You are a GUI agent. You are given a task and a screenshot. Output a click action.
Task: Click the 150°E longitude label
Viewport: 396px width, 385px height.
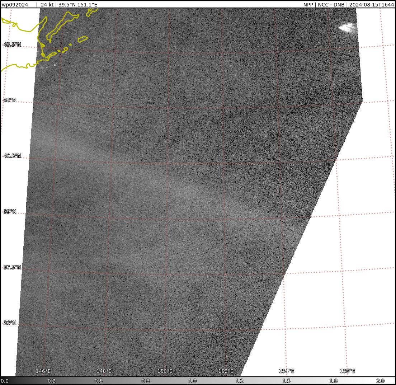[165, 371]
